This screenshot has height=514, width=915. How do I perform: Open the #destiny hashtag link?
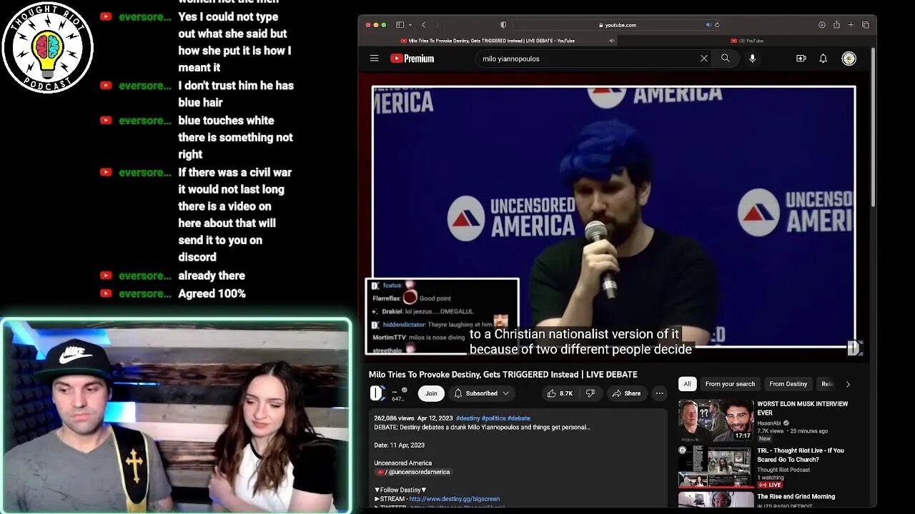(468, 418)
